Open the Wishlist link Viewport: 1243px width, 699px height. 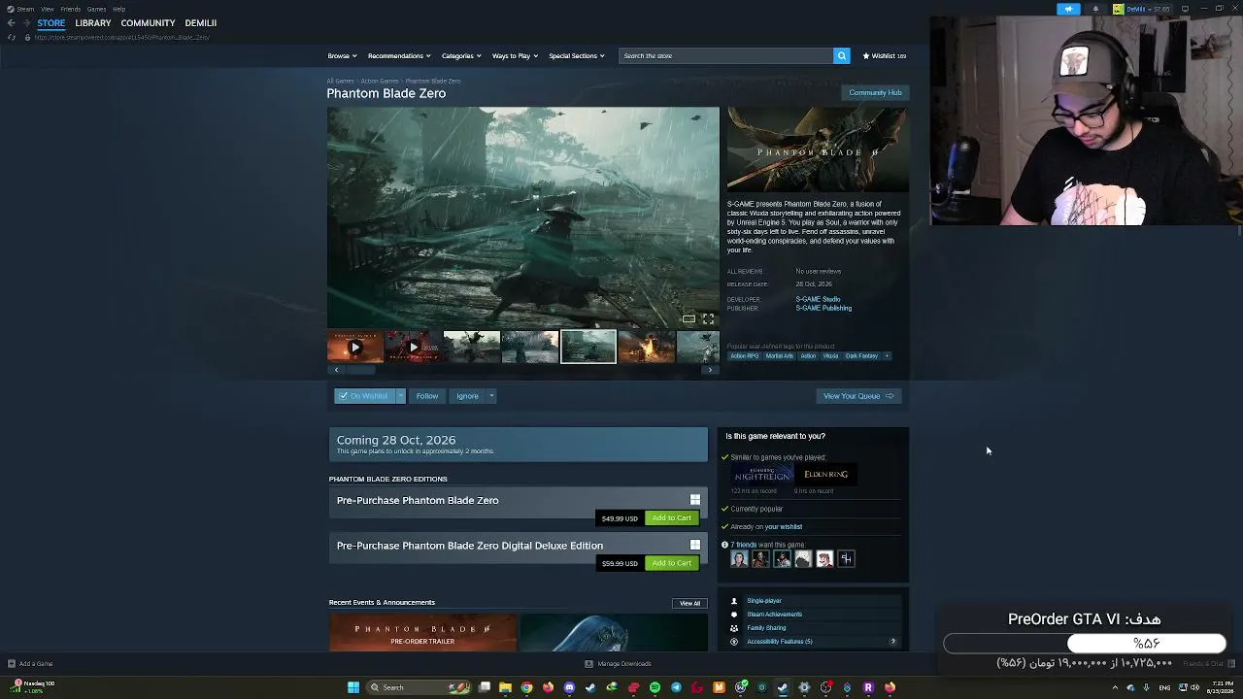[885, 56]
